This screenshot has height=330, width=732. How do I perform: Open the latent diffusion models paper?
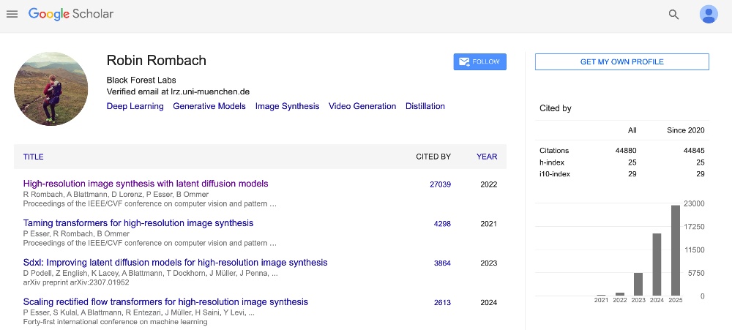tap(146, 184)
